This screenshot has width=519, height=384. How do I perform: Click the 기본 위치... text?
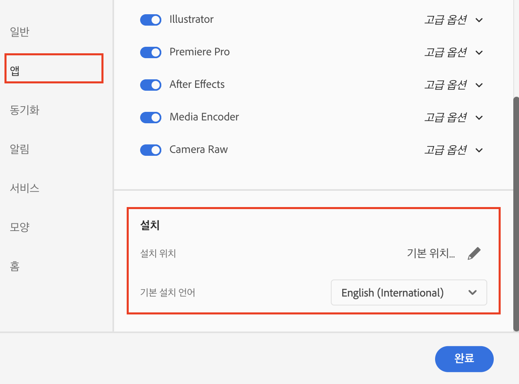pyautogui.click(x=431, y=254)
